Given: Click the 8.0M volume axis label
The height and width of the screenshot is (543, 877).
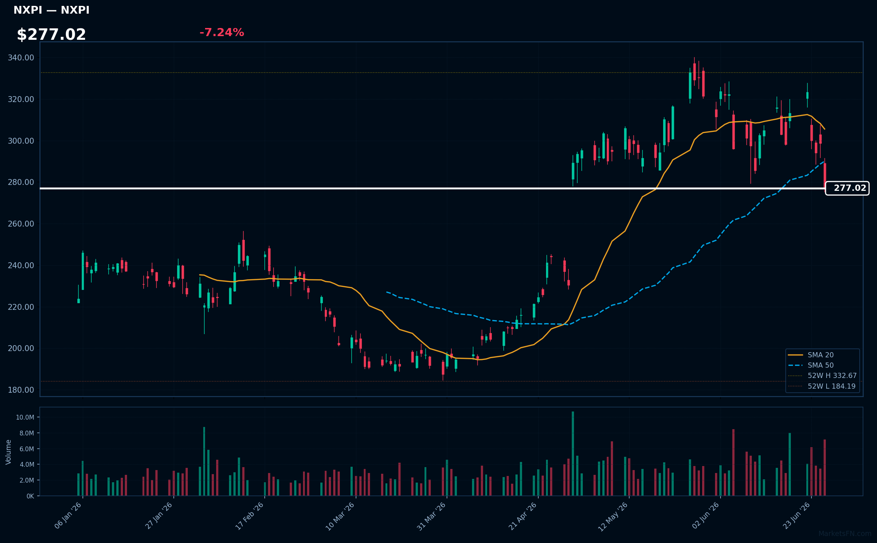Looking at the screenshot, I should [27, 433].
